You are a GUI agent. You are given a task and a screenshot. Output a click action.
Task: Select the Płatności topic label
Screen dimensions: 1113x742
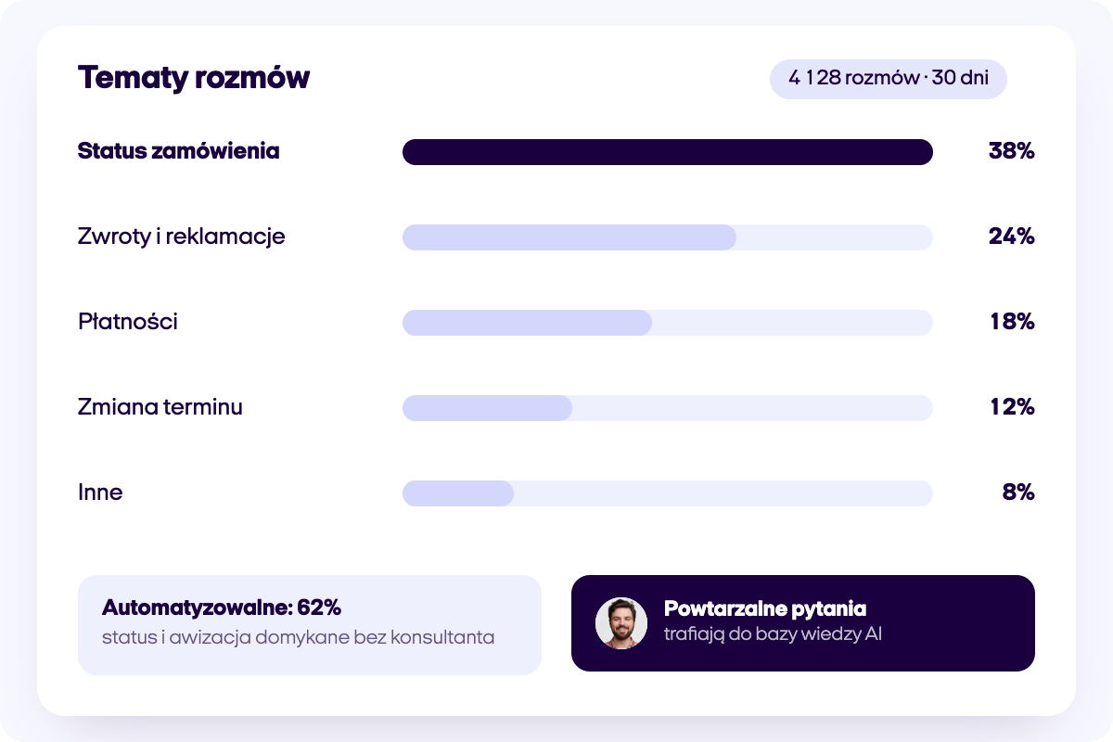[128, 322]
